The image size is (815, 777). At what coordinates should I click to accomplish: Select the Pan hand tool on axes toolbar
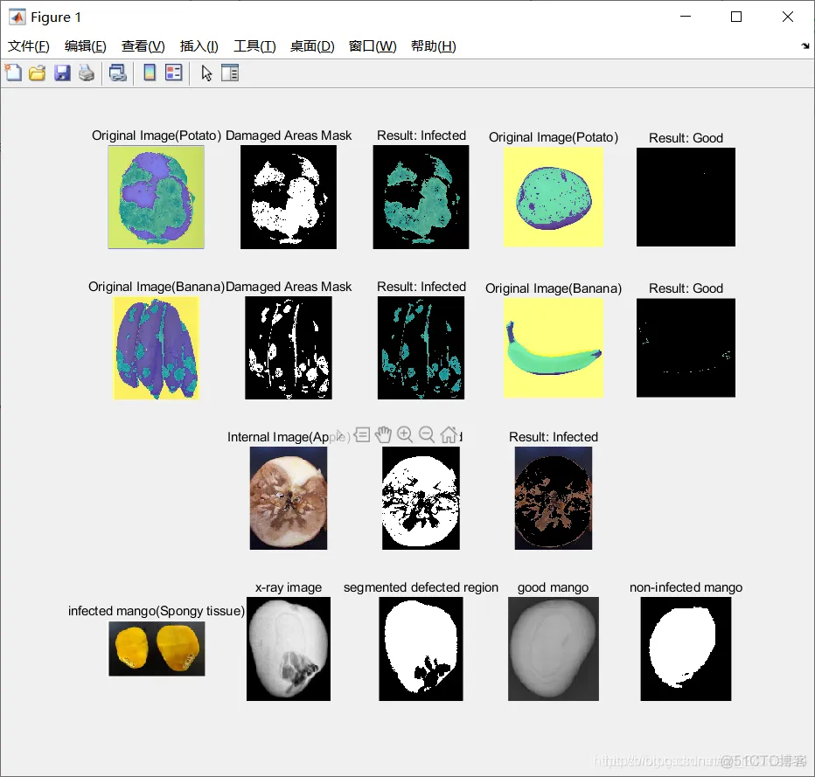[383, 434]
